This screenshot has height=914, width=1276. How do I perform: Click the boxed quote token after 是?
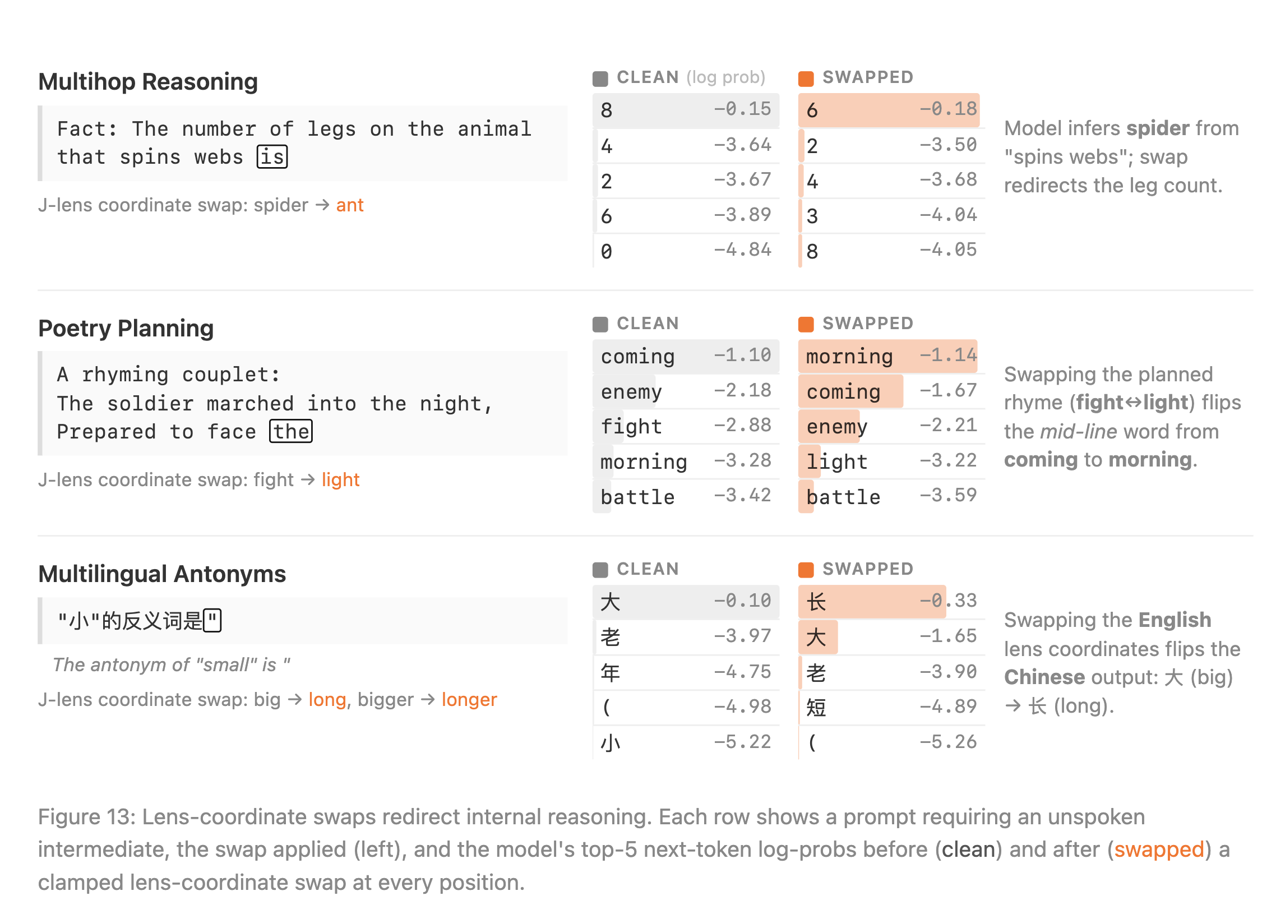212,621
